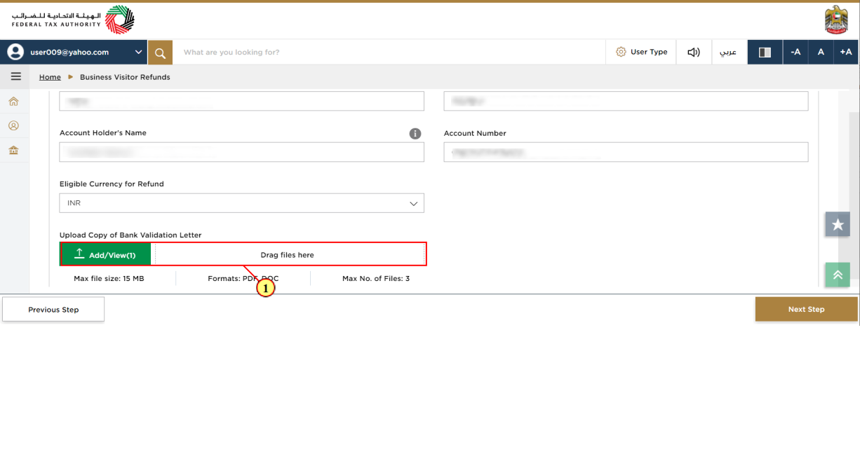Open Eligible Currency for Refund dropdown

242,203
